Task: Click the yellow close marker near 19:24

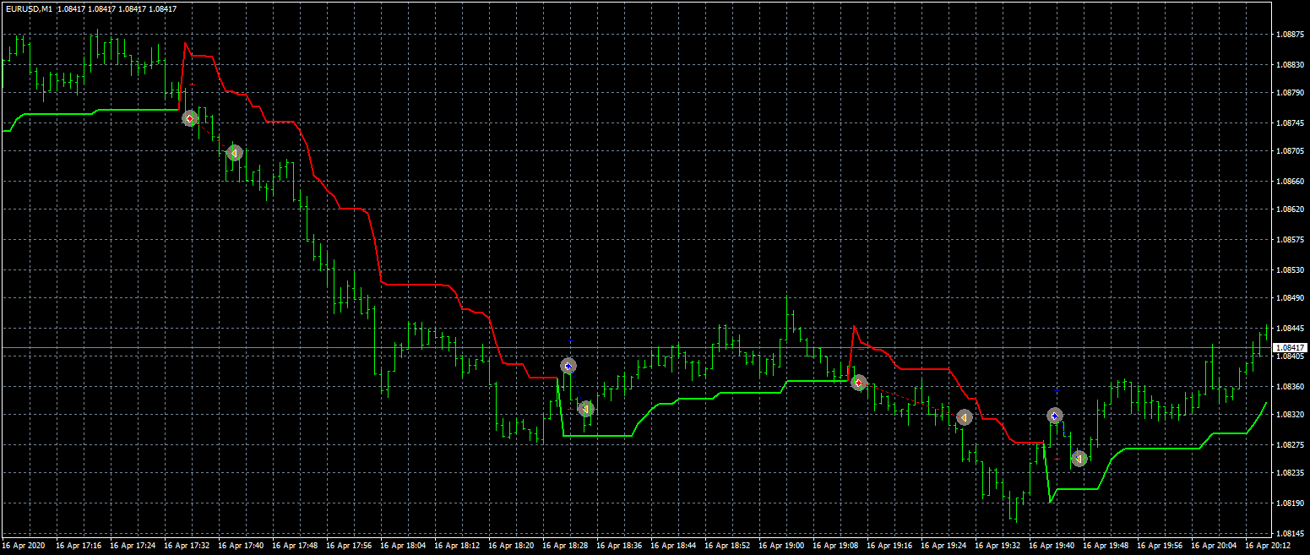Action: (x=965, y=417)
